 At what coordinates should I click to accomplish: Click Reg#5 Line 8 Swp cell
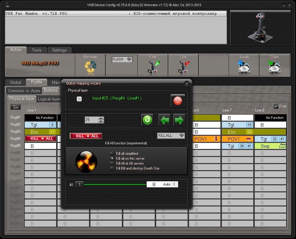tap(270, 146)
